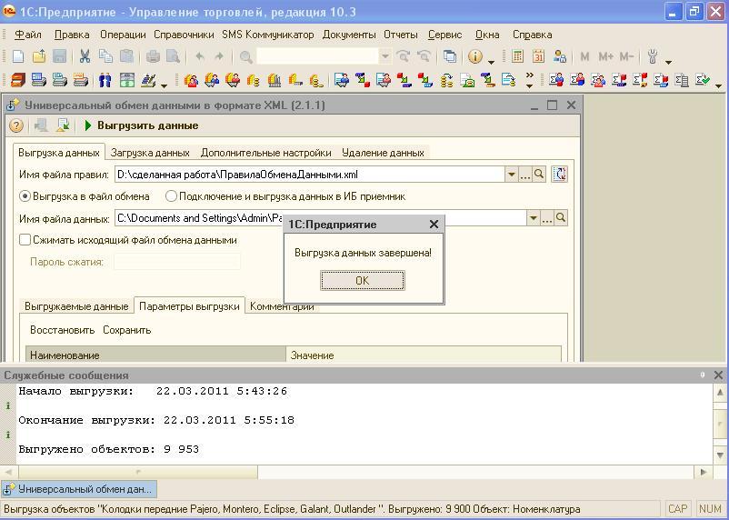This screenshot has height=520, width=729.
Task: Click the 'Сохранить' command
Action: [127, 330]
